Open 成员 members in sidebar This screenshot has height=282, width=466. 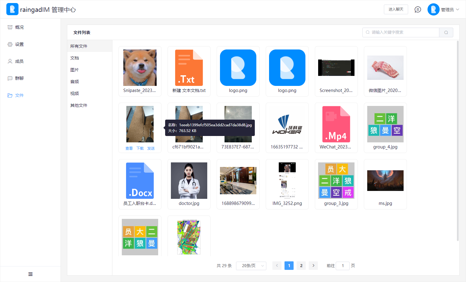[x=30, y=61]
